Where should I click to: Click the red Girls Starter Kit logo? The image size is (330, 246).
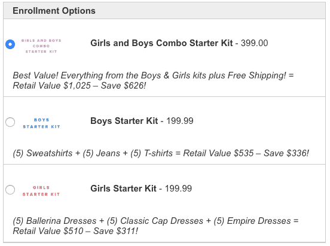(x=41, y=191)
